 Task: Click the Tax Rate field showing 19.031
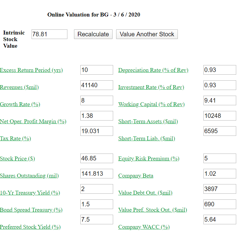[x=97, y=131]
